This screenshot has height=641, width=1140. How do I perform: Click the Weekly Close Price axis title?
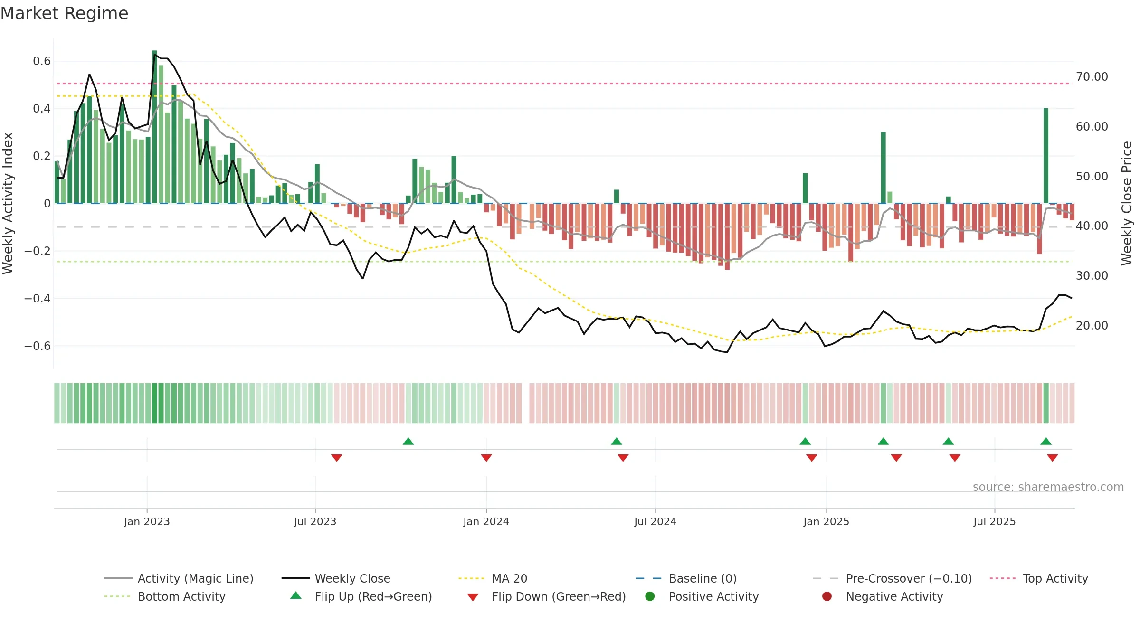1127,203
